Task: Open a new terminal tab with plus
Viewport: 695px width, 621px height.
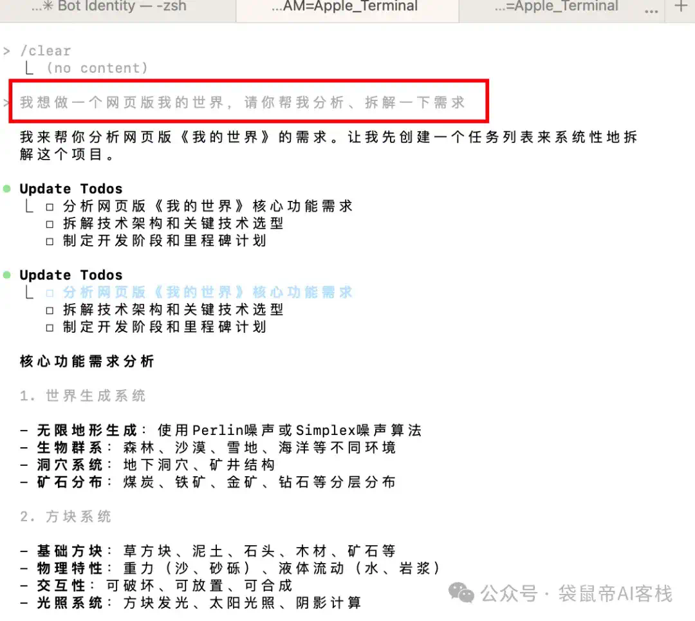Action: coord(680,6)
